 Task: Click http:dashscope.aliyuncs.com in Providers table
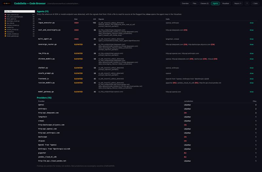51,125
